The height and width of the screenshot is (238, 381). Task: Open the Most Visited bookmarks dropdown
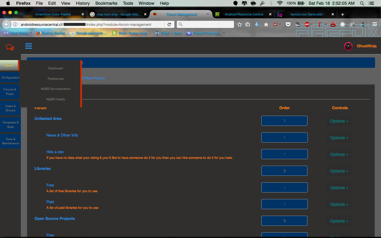(18, 33)
